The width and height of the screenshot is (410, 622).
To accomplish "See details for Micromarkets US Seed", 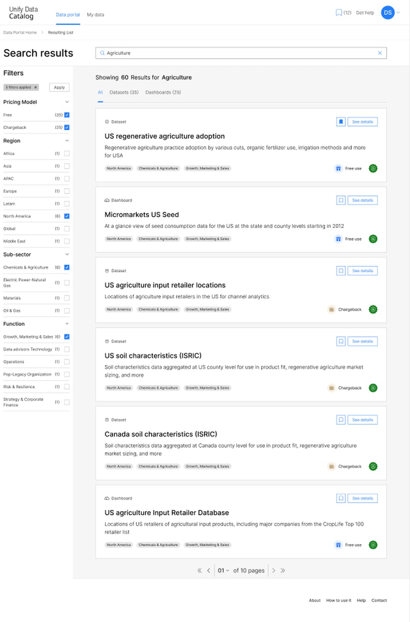I will click(x=362, y=200).
